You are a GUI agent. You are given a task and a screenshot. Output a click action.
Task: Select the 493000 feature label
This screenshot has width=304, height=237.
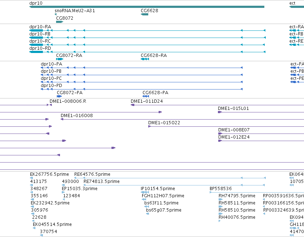coord(70,182)
